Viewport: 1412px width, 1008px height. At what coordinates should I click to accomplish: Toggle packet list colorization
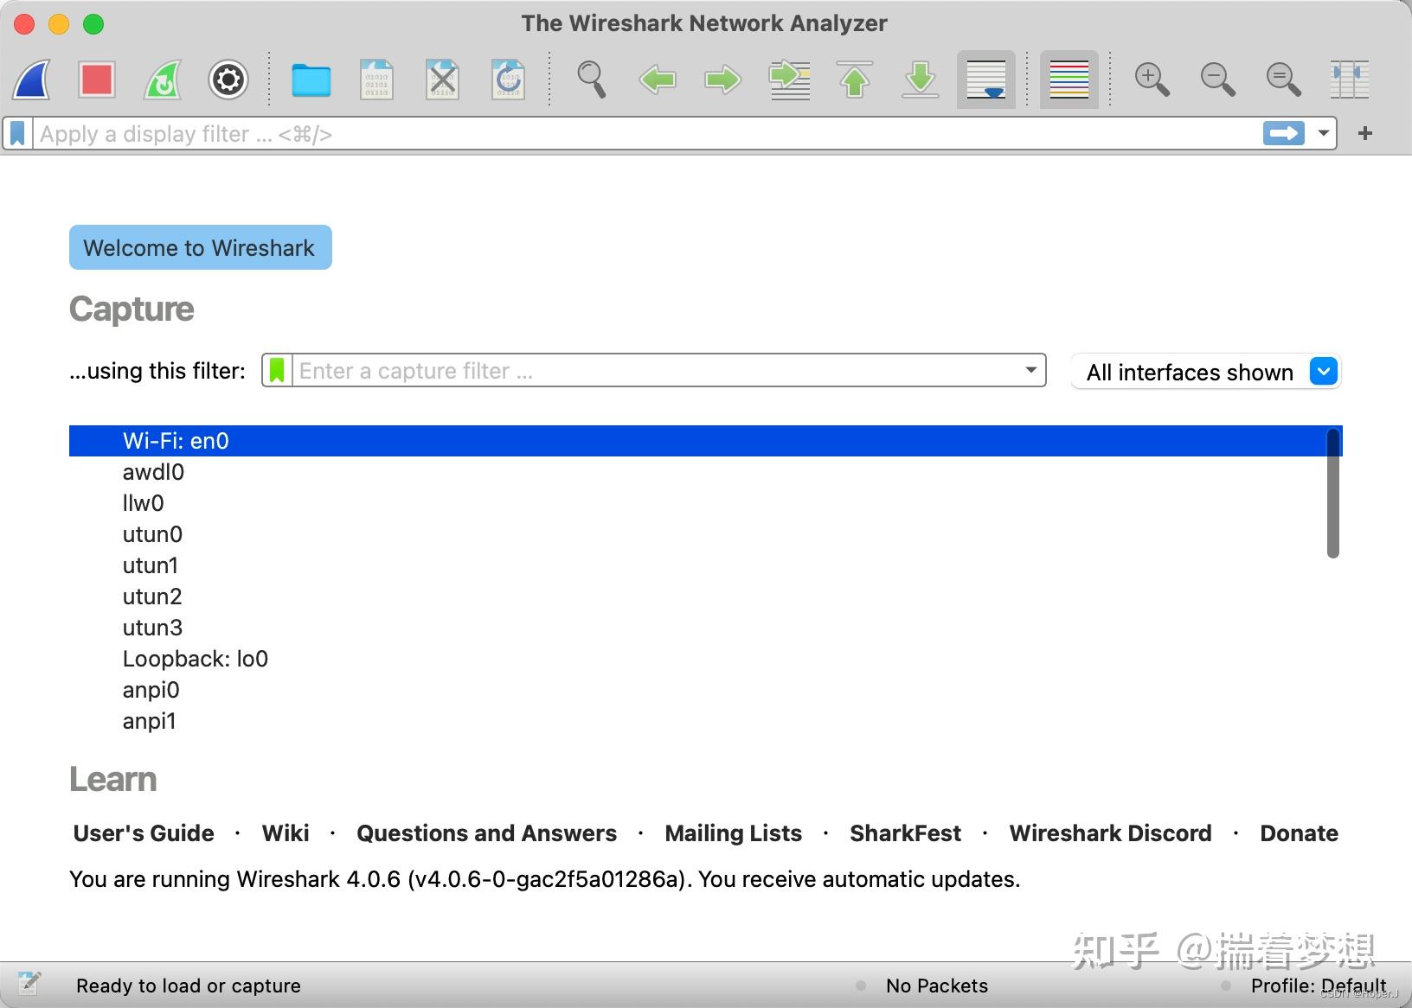coord(1069,80)
